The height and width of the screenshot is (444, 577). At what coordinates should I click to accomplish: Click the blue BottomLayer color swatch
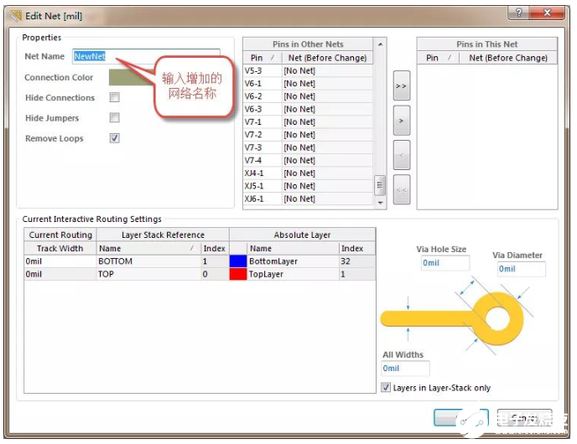point(238,261)
